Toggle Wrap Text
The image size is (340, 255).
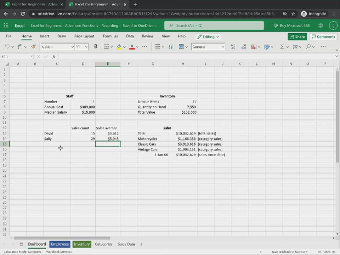click(171, 47)
